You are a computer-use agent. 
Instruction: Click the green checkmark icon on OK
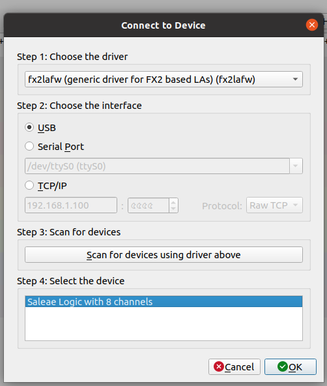pos(283,366)
